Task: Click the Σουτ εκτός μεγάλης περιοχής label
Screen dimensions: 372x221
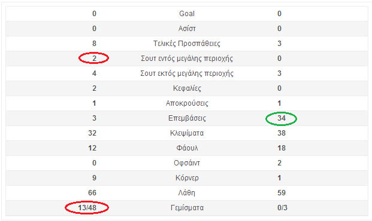Action: (187, 73)
